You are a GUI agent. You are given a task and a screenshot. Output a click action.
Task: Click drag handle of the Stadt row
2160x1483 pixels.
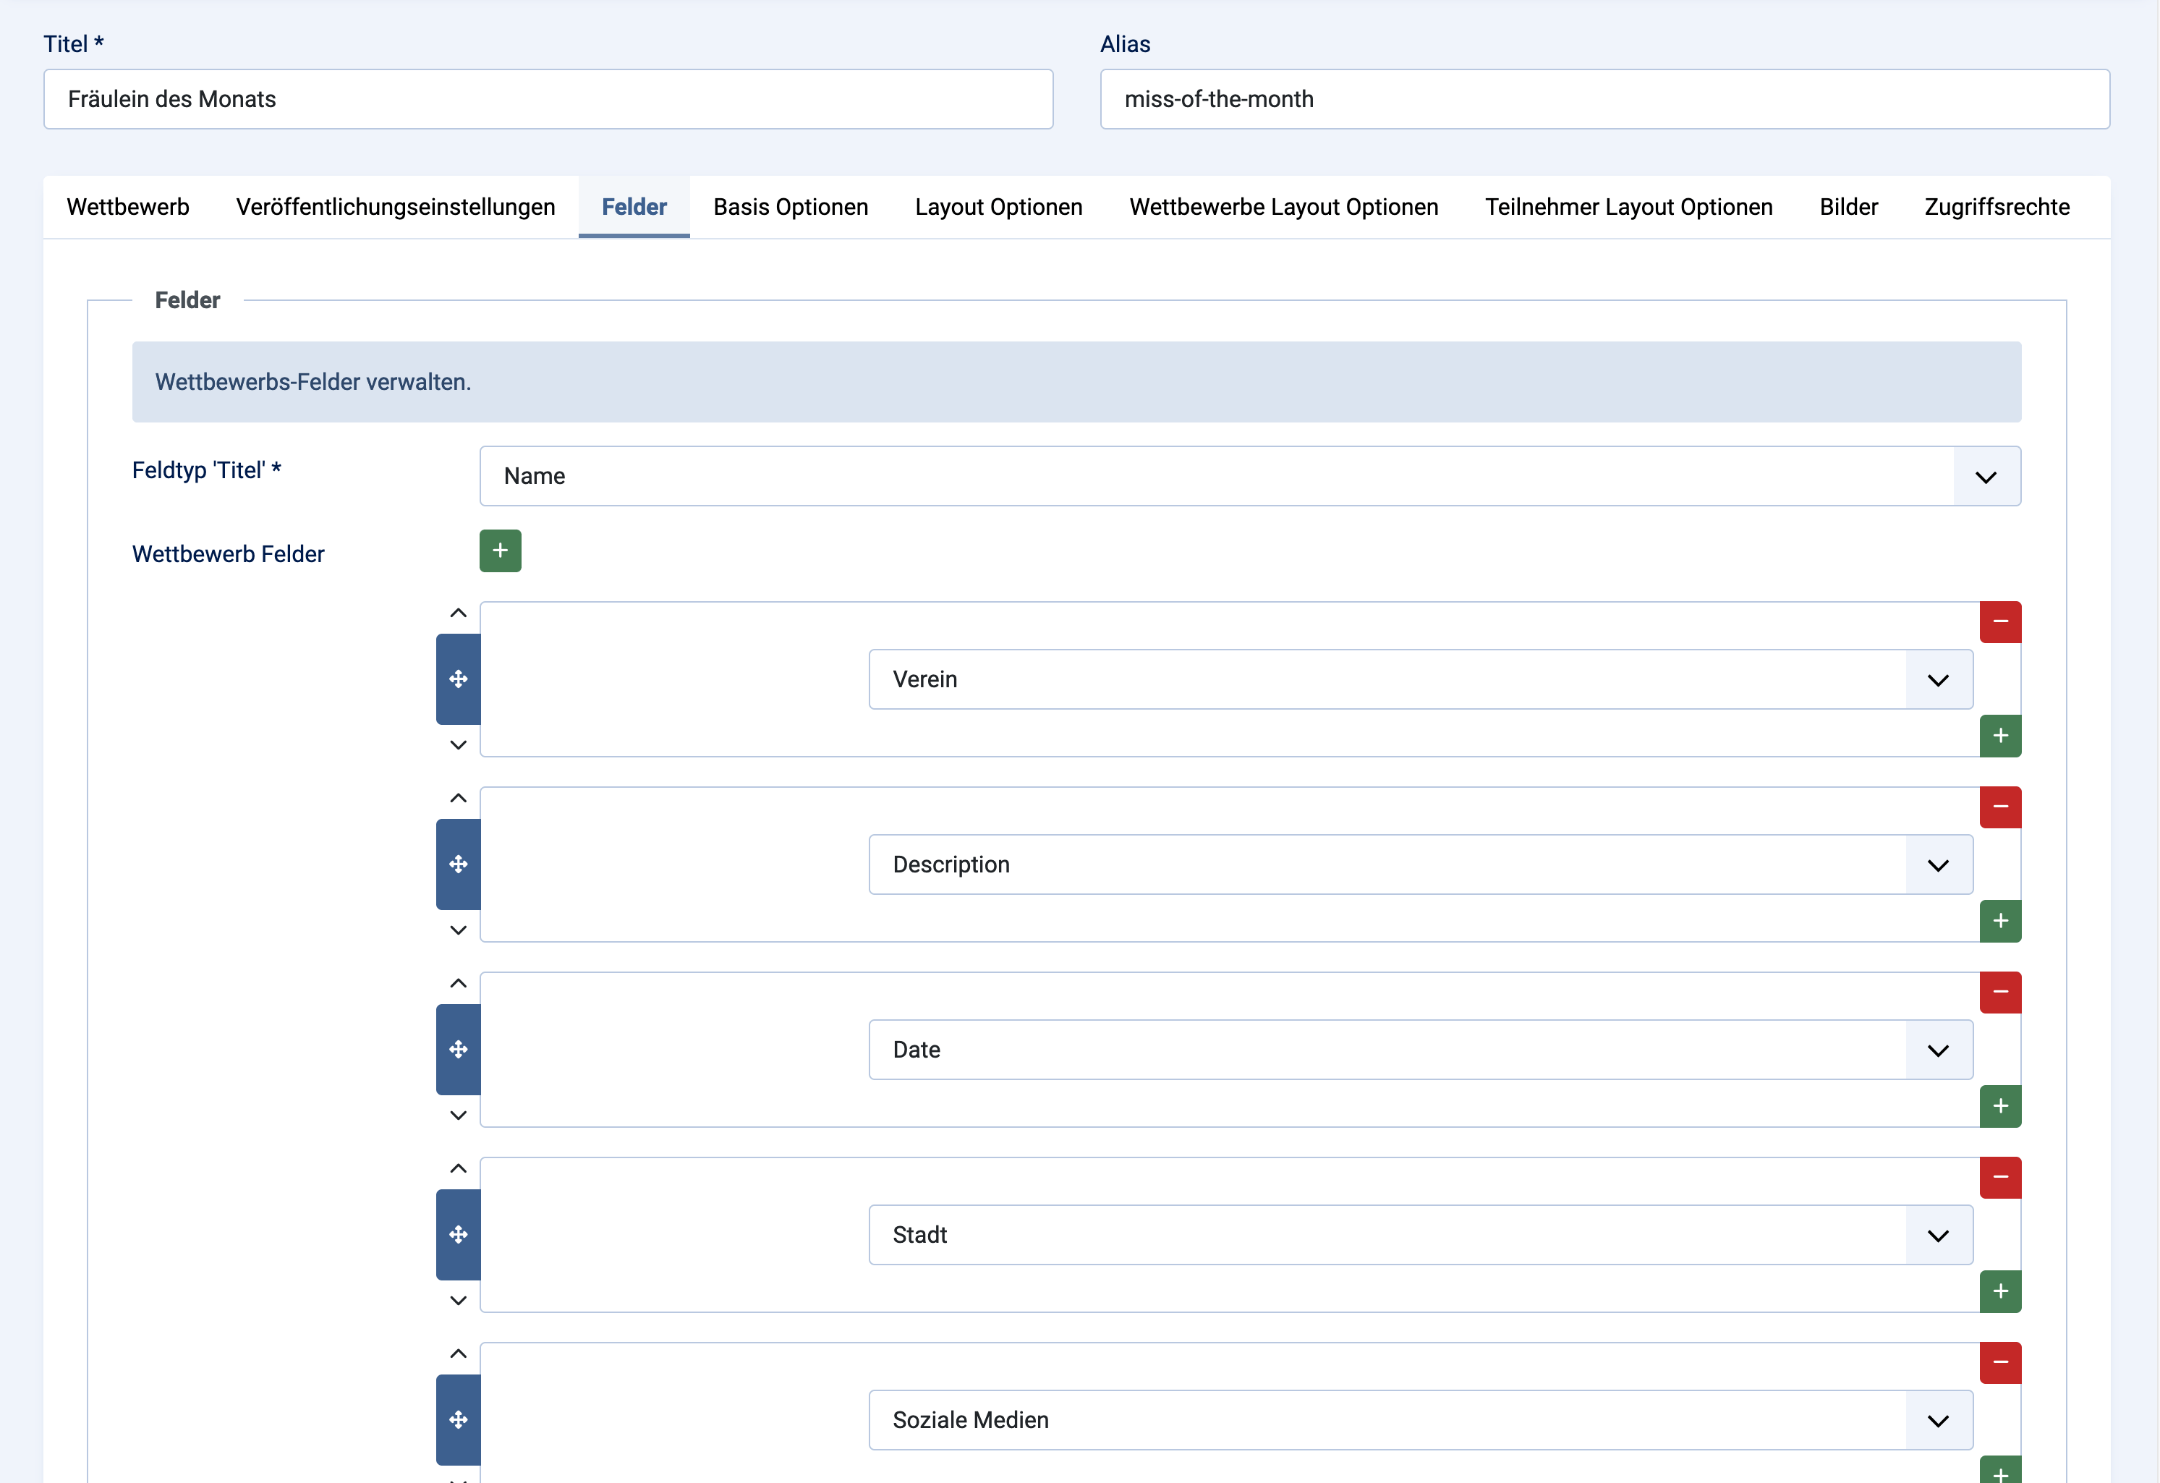458,1235
